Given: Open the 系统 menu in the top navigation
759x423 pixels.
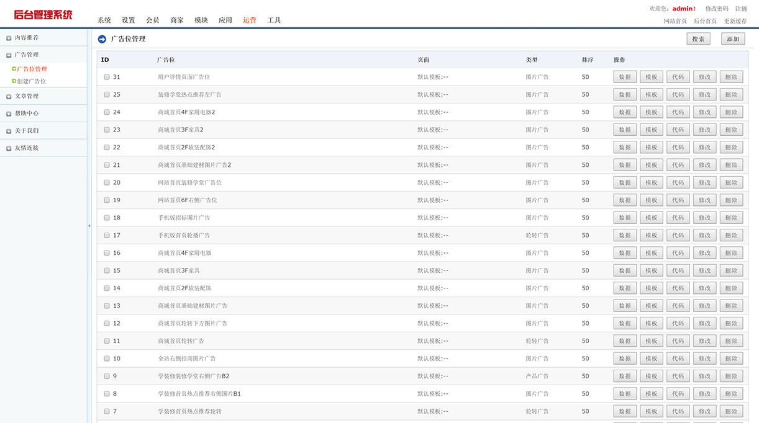Looking at the screenshot, I should click(x=103, y=20).
